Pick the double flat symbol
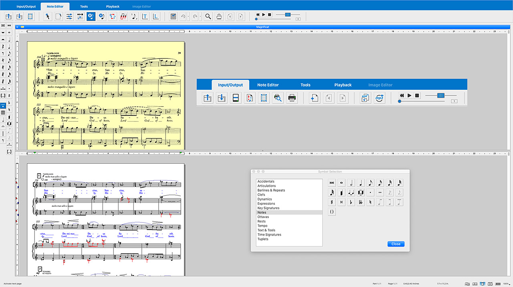513x287 pixels. (x=361, y=202)
